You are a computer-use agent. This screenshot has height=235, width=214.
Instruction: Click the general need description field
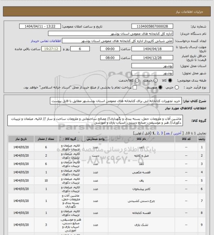click(x=116, y=101)
